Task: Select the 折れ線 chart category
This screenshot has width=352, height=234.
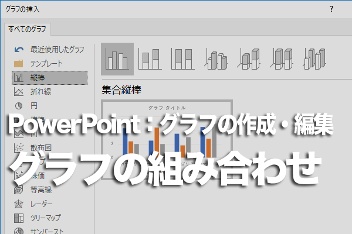Action: [49, 92]
